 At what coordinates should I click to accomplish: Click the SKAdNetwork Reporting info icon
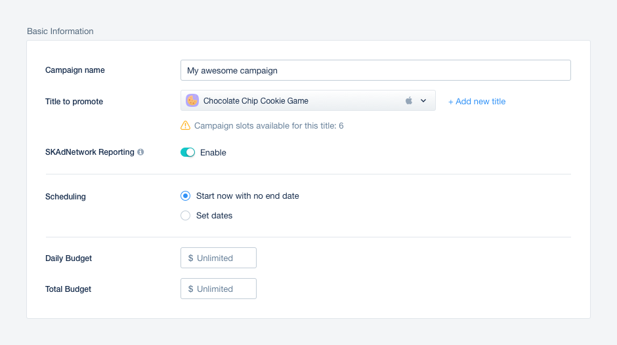click(x=140, y=152)
